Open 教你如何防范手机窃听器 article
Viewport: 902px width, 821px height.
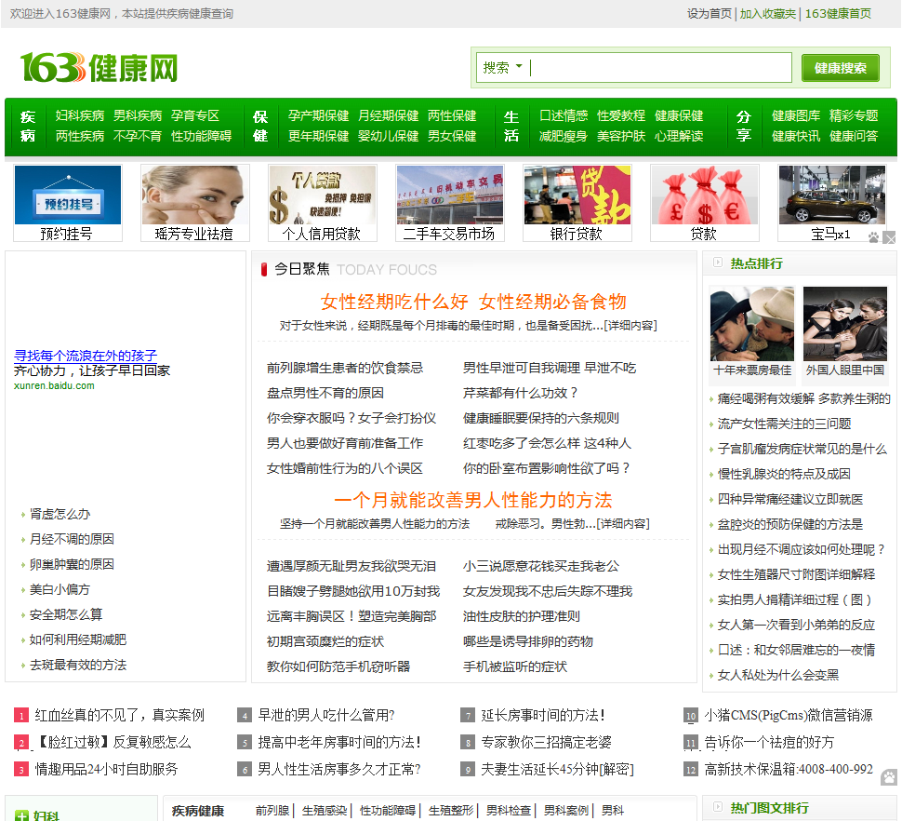click(338, 666)
